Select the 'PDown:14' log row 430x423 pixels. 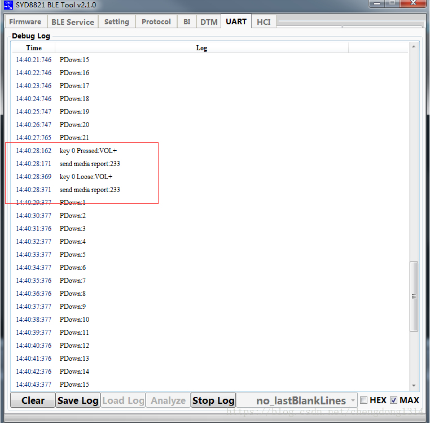[210, 372]
